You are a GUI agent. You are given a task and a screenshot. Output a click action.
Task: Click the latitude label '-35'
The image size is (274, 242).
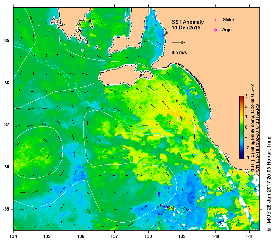coord(6,41)
